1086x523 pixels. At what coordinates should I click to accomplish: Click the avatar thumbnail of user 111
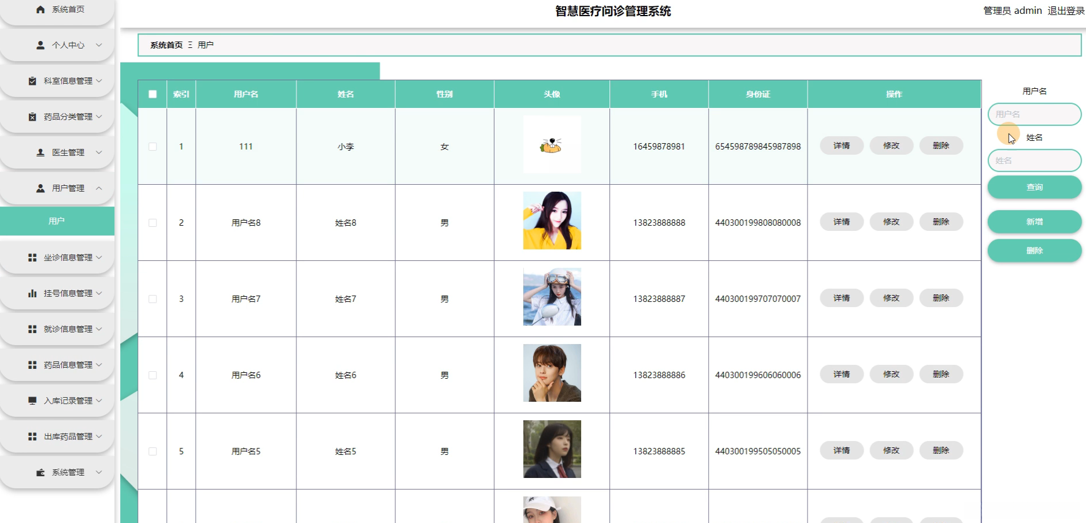click(x=552, y=144)
